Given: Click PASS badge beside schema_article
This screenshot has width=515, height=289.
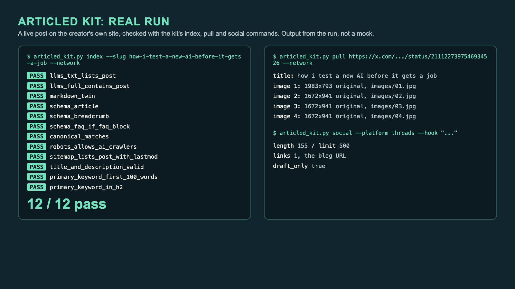Looking at the screenshot, I should pyautogui.click(x=37, y=106).
